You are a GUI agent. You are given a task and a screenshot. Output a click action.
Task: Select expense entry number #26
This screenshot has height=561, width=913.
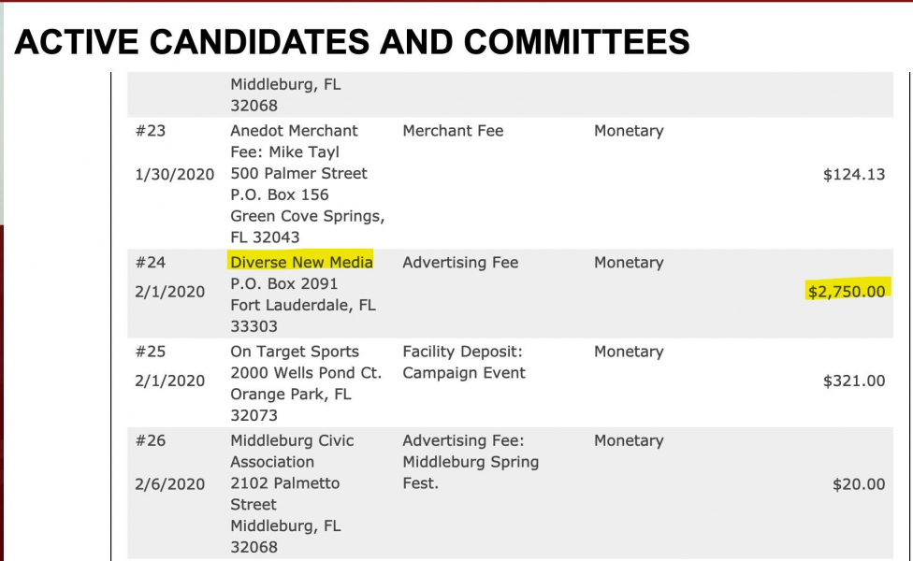(x=151, y=440)
